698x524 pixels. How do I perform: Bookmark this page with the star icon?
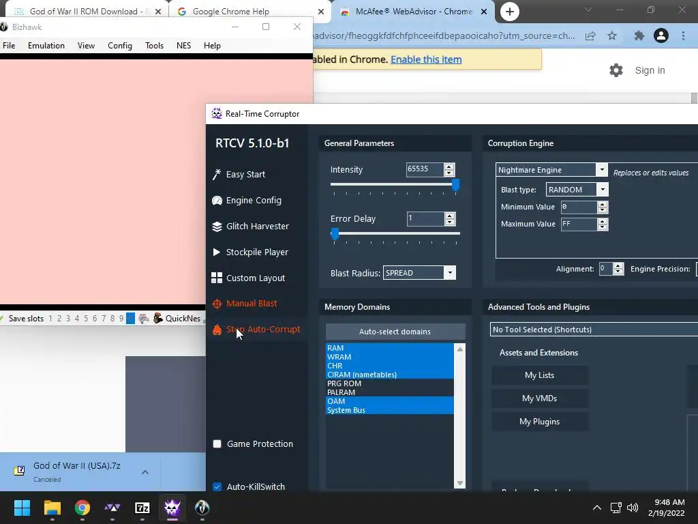(612, 35)
